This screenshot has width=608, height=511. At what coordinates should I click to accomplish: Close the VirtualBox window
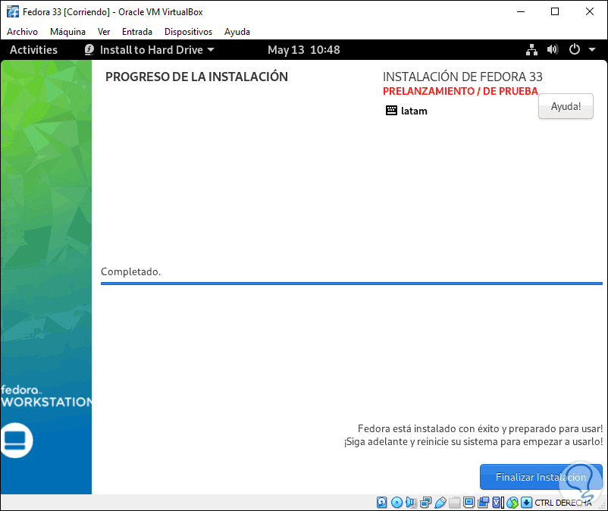click(590, 11)
